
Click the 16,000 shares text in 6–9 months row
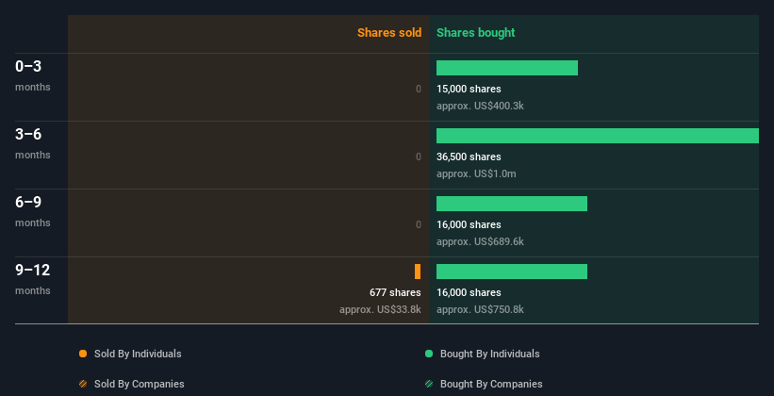pyautogui.click(x=469, y=224)
